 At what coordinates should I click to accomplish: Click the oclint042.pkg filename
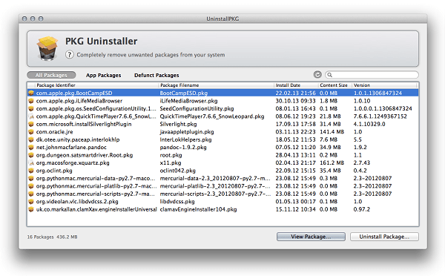pos(178,171)
